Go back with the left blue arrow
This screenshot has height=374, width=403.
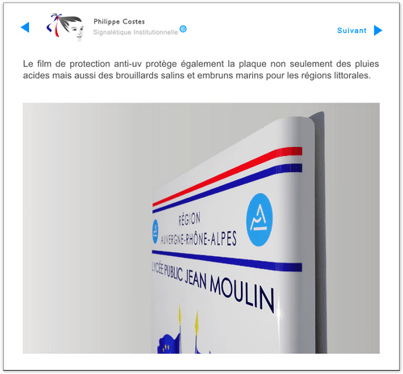pos(25,27)
